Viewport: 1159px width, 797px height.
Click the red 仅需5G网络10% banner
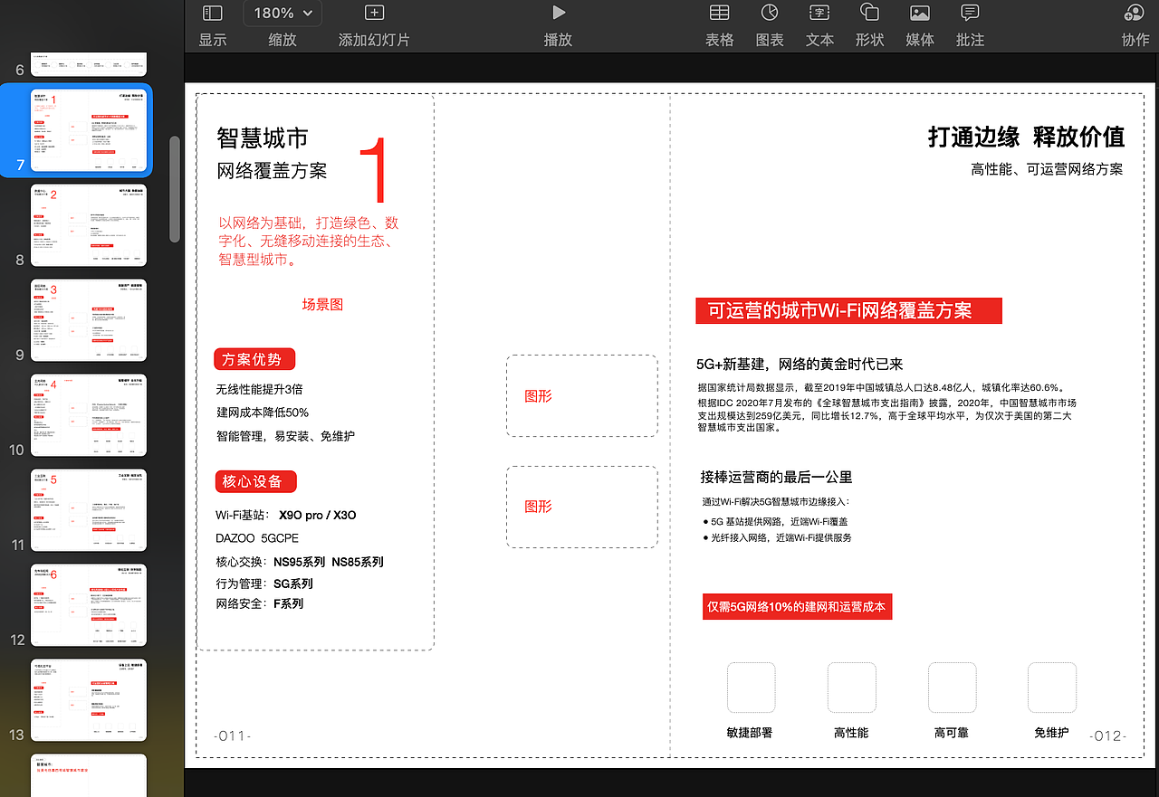coord(797,606)
